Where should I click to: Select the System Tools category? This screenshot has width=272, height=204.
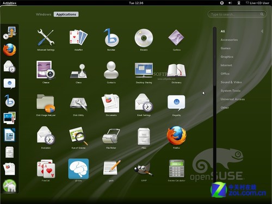pos(230,91)
